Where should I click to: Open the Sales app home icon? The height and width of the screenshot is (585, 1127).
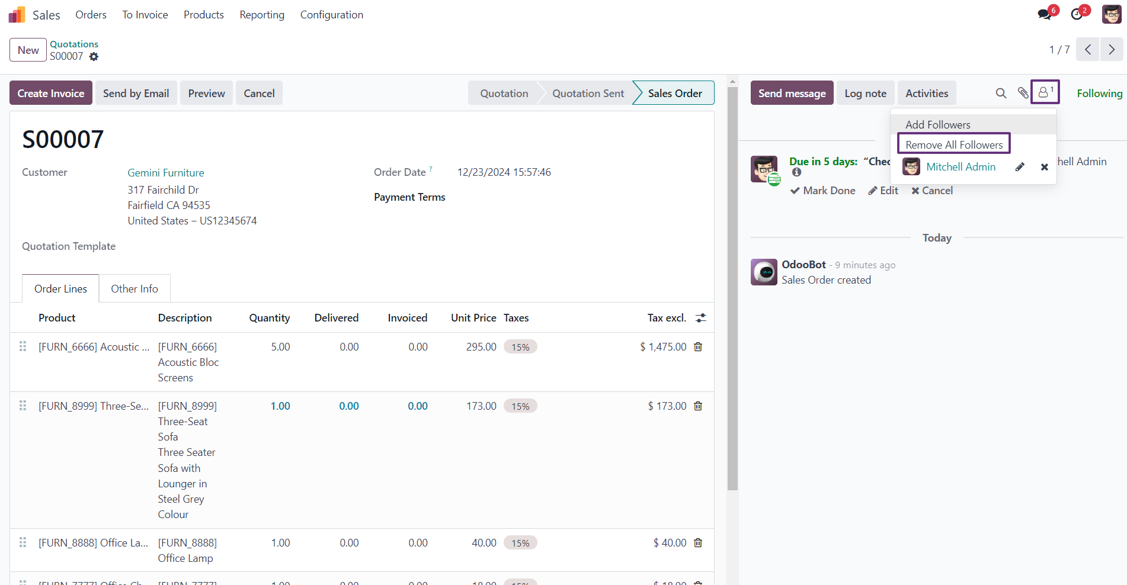[x=17, y=15]
